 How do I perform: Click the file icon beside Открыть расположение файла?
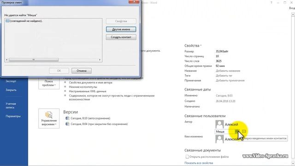coord(187,157)
